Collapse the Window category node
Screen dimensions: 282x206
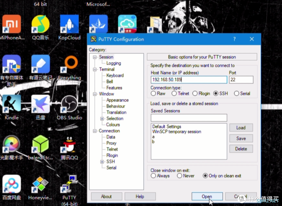[95, 94]
